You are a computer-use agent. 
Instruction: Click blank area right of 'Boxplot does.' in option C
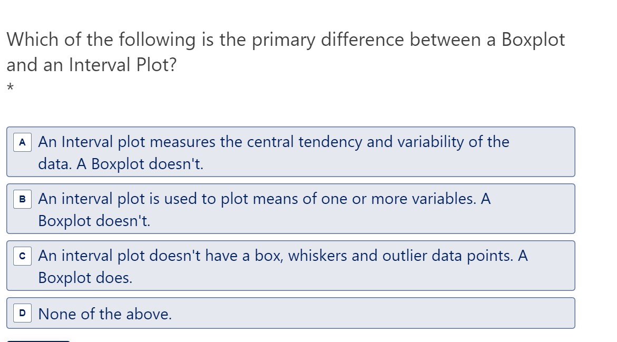pyautogui.click(x=354, y=278)
